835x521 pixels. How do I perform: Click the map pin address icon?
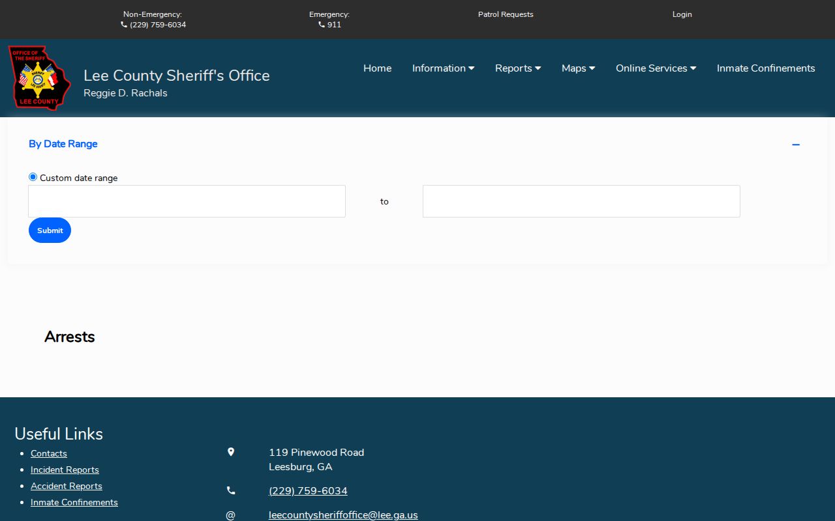(x=231, y=452)
